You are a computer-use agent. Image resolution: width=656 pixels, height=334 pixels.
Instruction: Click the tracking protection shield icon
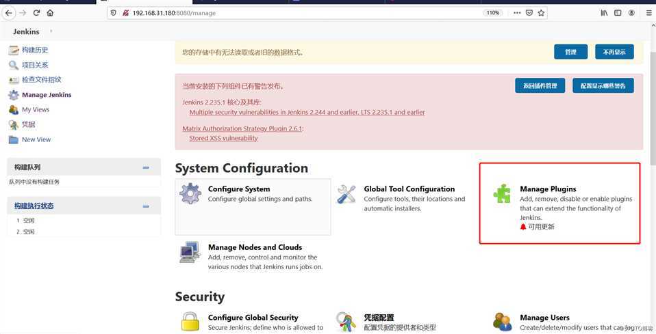click(114, 13)
